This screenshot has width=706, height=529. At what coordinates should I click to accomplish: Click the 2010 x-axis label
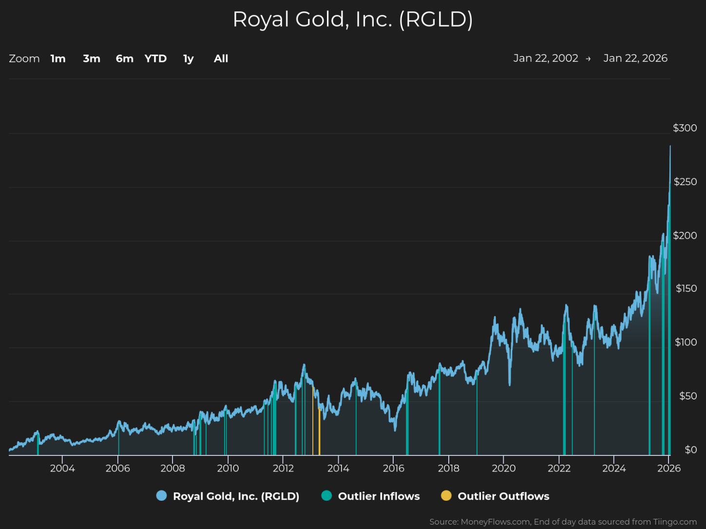pos(228,468)
